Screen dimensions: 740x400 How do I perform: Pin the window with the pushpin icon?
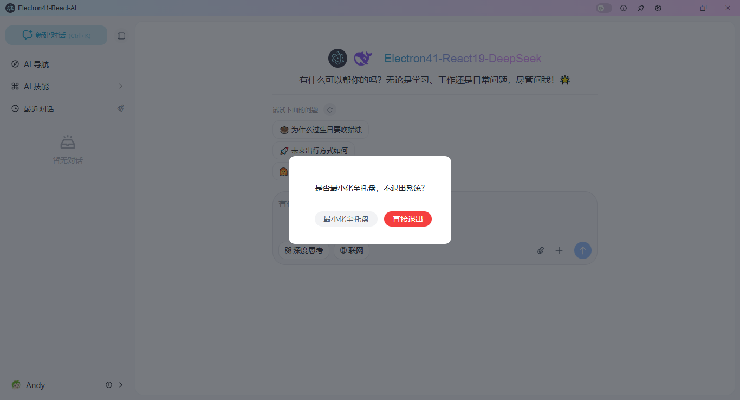[641, 8]
